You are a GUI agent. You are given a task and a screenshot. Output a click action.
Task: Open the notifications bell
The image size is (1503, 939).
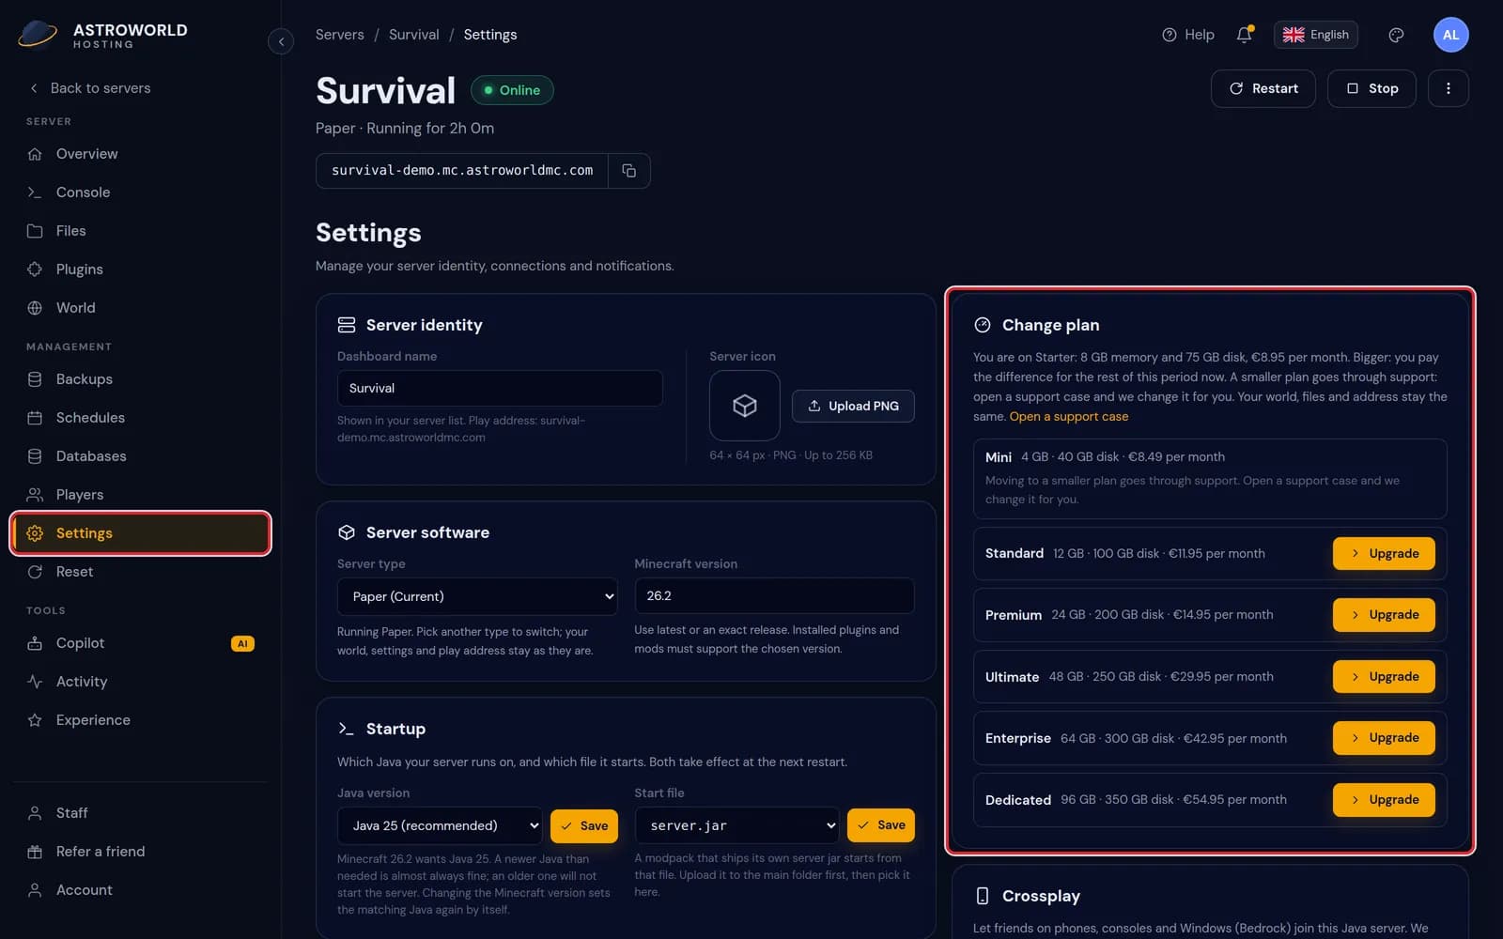tap(1244, 35)
